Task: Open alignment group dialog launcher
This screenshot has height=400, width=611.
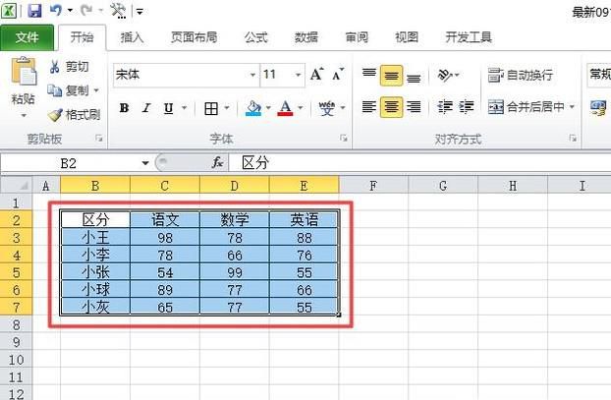Action: pyautogui.click(x=573, y=138)
